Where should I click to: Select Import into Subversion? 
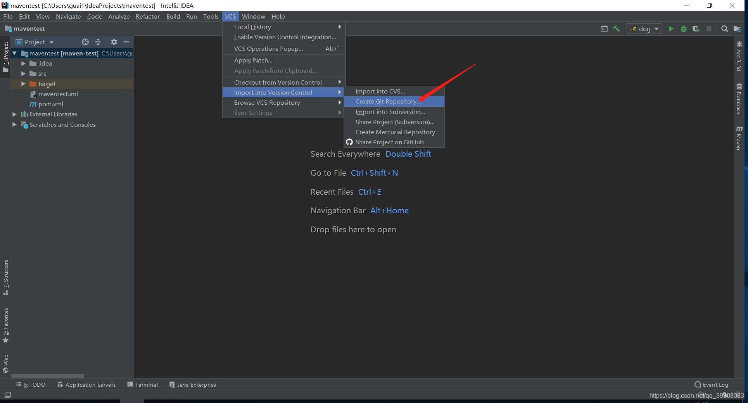[394, 112]
